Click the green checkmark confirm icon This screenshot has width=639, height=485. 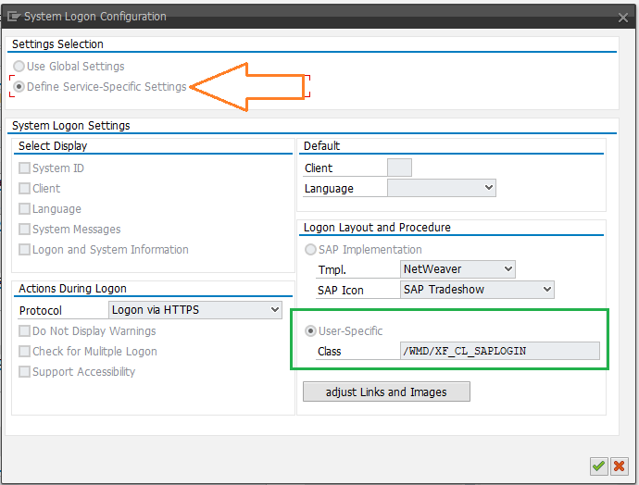click(x=598, y=466)
